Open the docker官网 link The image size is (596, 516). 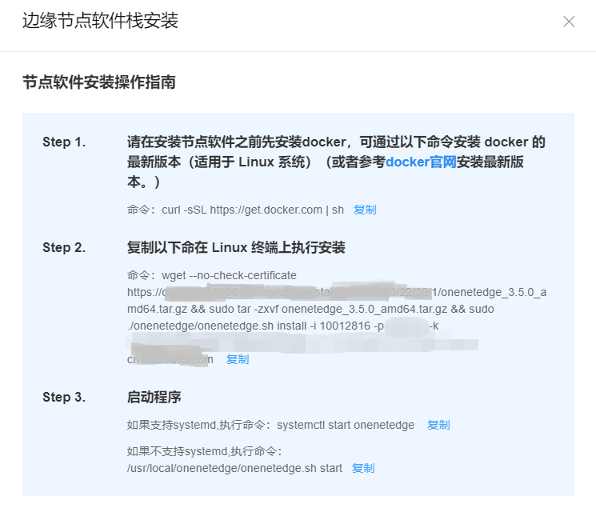(x=421, y=162)
